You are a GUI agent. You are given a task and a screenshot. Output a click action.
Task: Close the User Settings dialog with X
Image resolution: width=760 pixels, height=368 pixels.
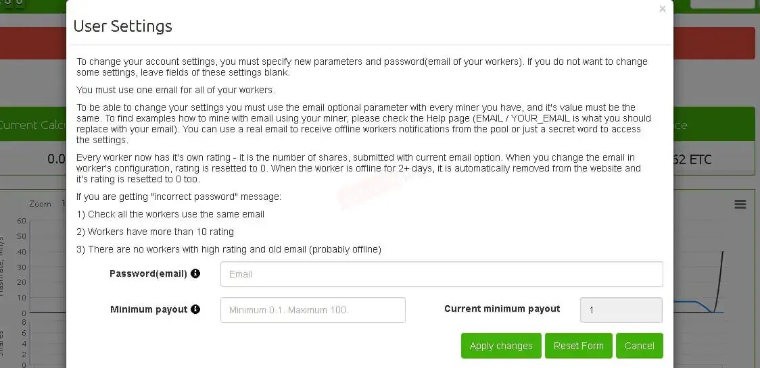pyautogui.click(x=662, y=9)
